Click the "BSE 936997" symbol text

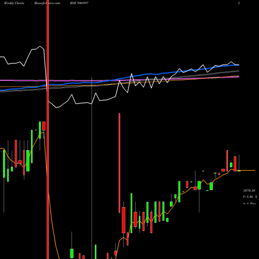click(79, 3)
